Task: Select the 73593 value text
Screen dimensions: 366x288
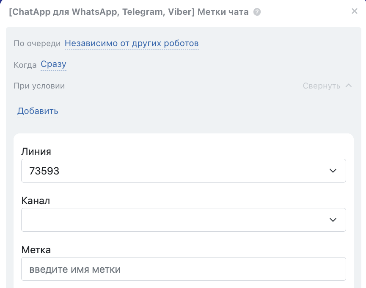Action: point(44,171)
